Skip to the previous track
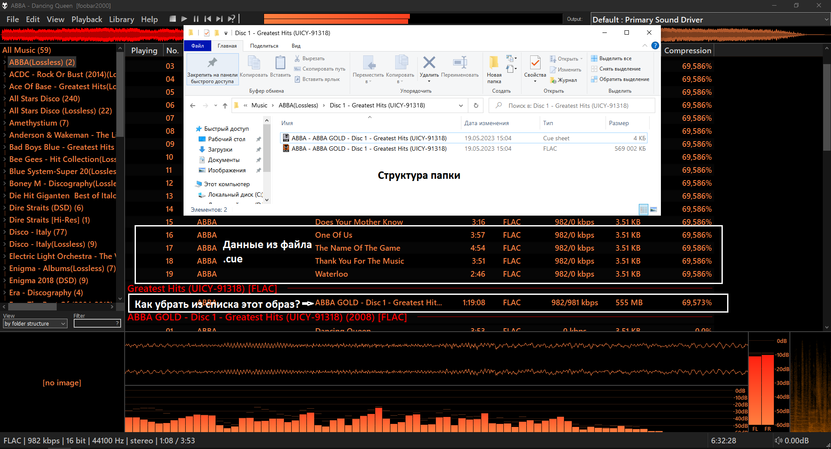The image size is (831, 449). coord(208,19)
